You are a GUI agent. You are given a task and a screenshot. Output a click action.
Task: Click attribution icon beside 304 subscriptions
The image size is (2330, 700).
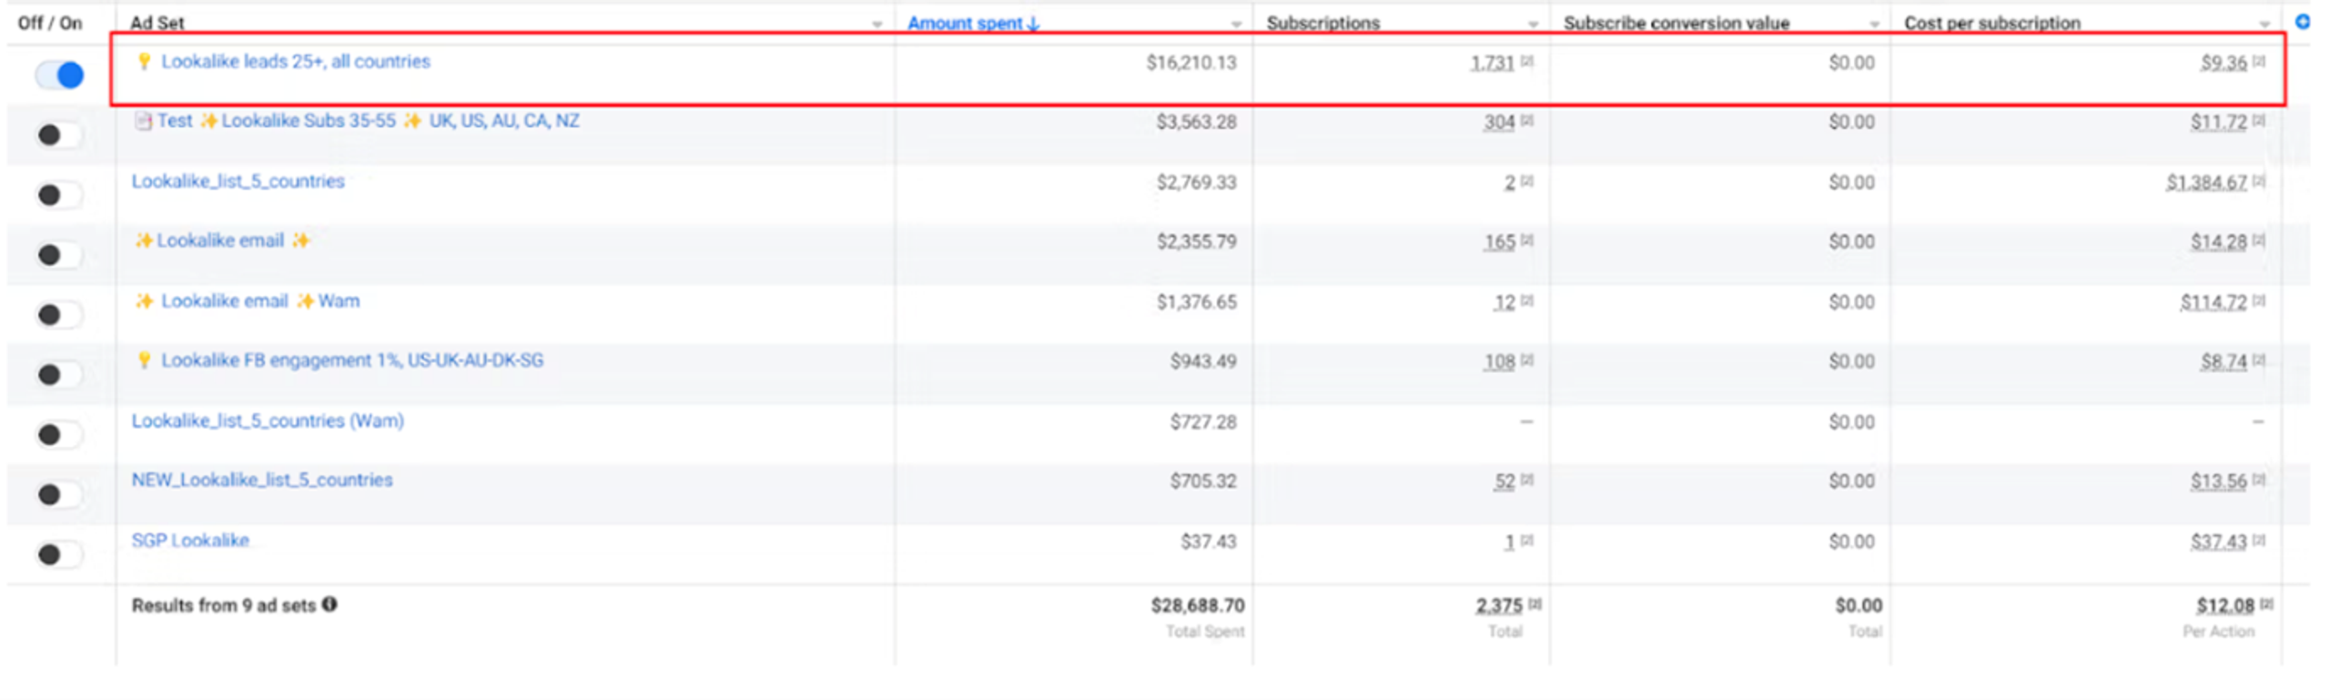1527,120
